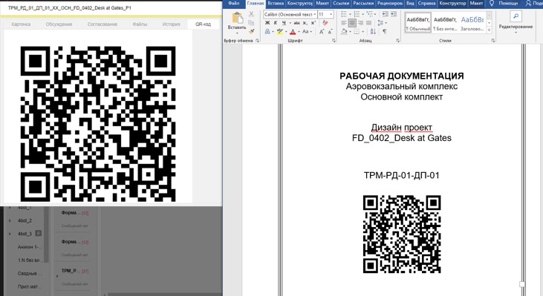
Task: Toggle show paragraph marks ¶
Action: pyautogui.click(x=384, y=31)
